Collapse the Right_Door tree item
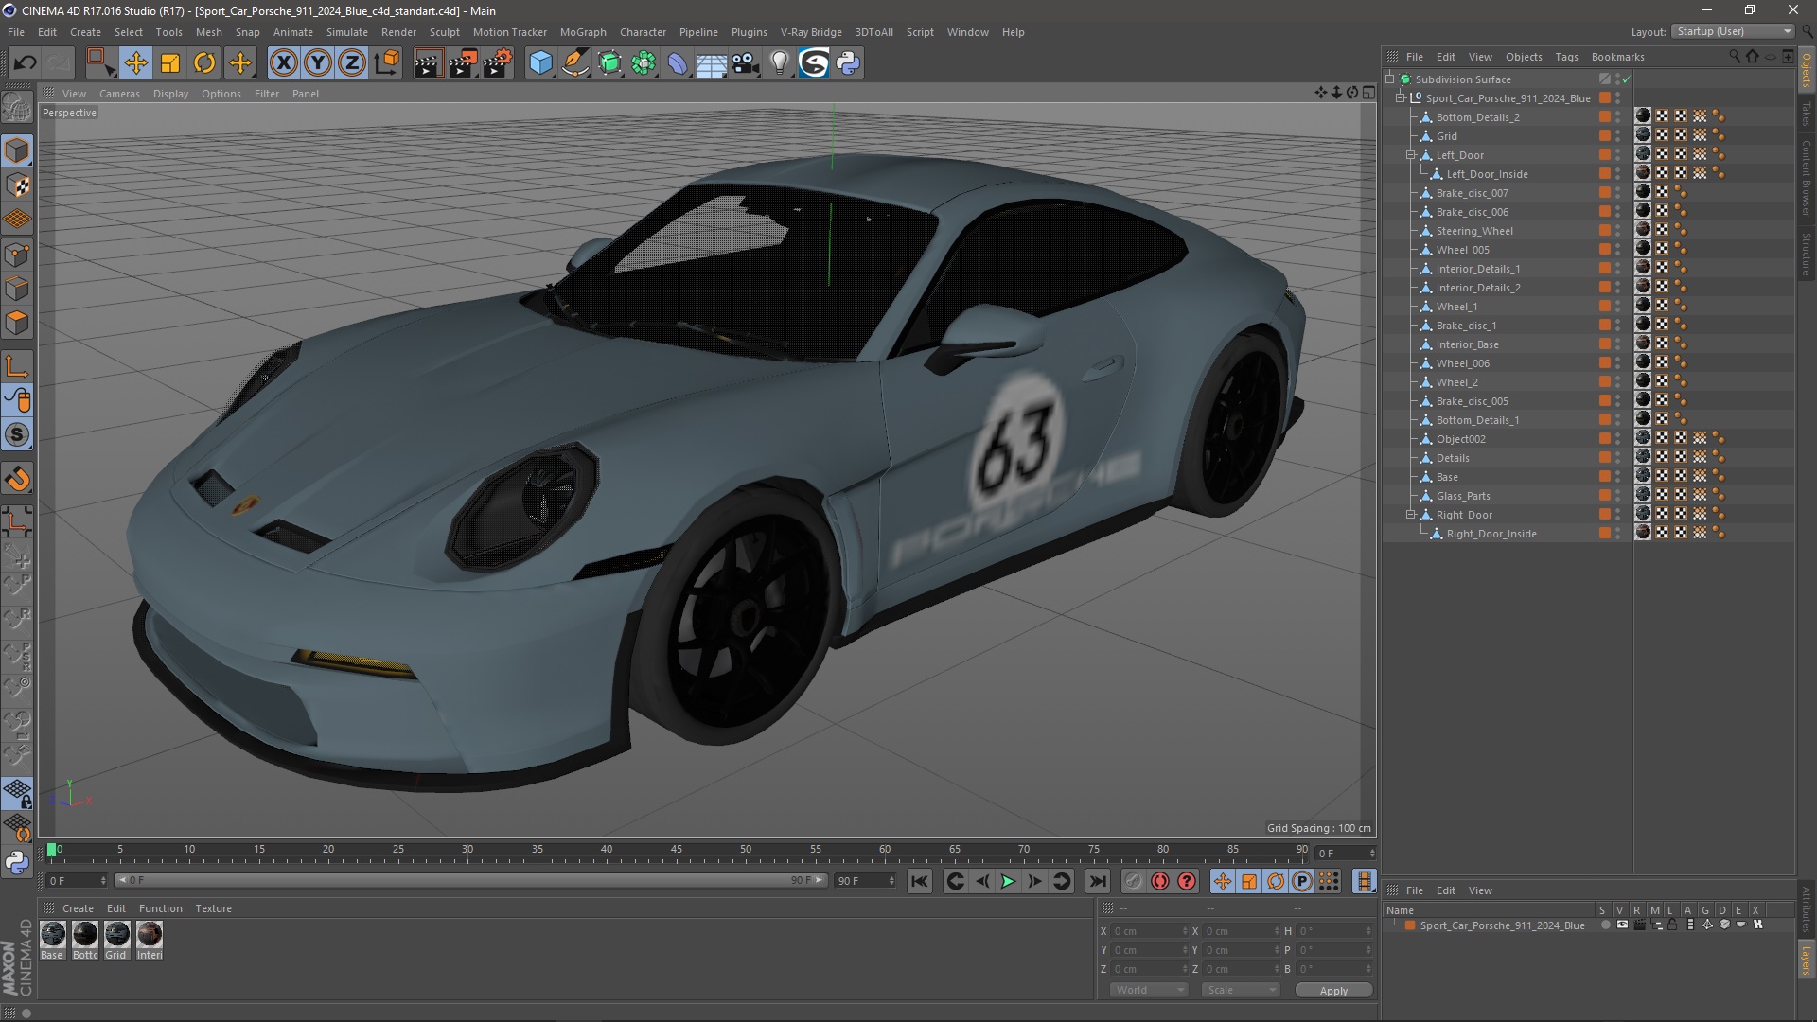The image size is (1817, 1022). (x=1411, y=515)
